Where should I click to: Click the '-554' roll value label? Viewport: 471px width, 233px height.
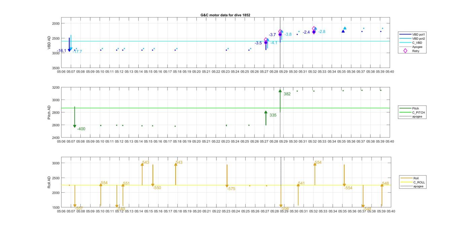(348, 188)
